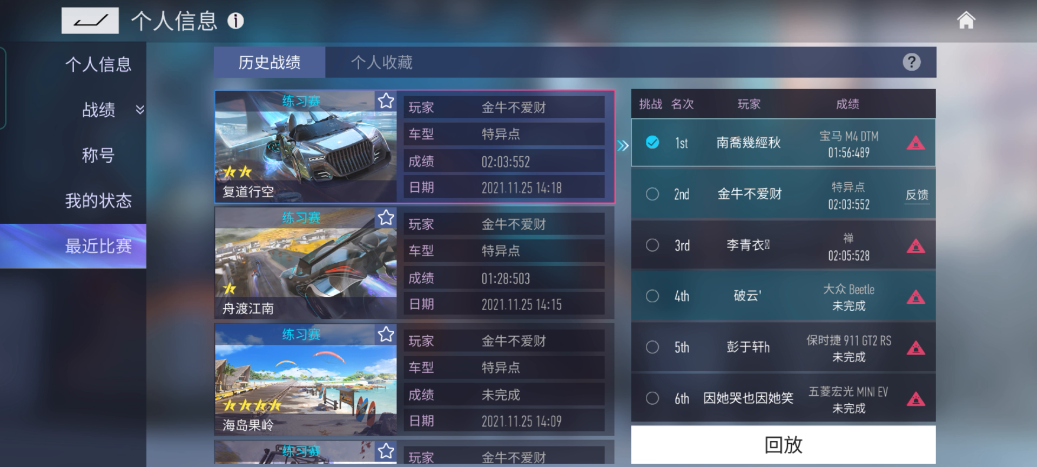Viewport: 1037px width, 467px height.
Task: Click the 回放 replay button
Action: click(783, 445)
